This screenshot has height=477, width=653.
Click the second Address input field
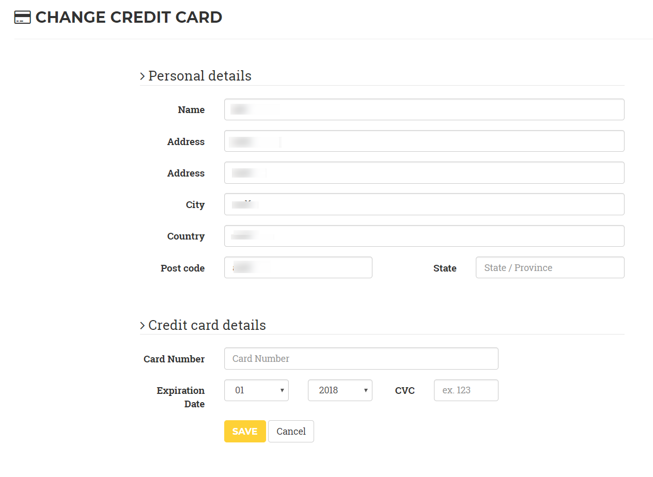click(424, 172)
